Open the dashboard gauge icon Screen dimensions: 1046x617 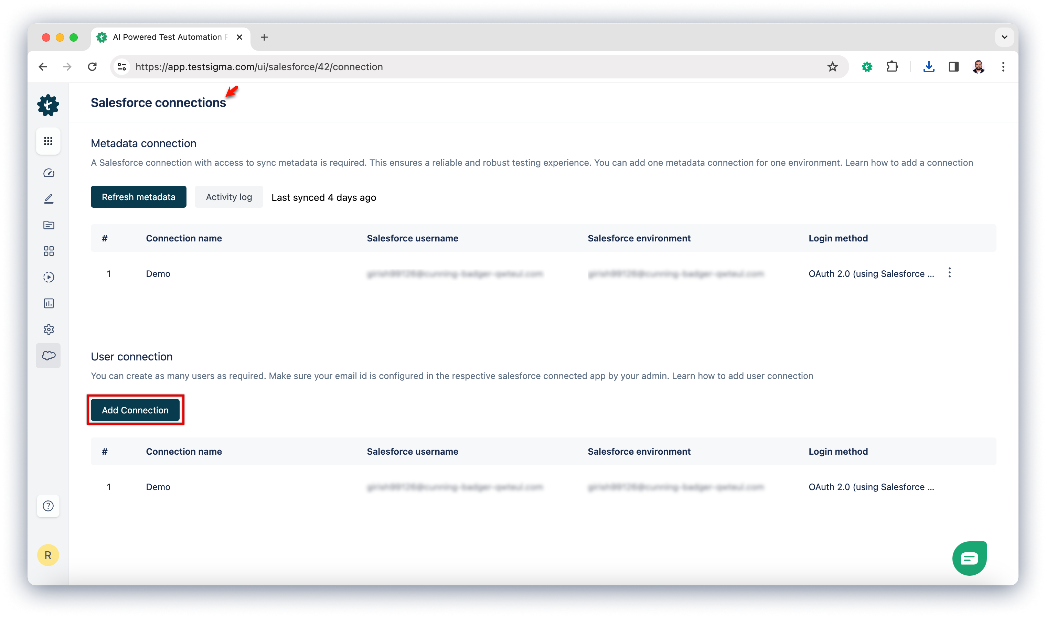pos(49,173)
